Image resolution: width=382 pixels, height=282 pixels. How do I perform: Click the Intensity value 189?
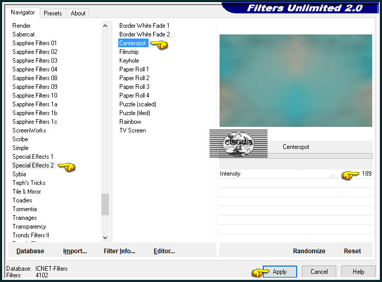pos(367,174)
